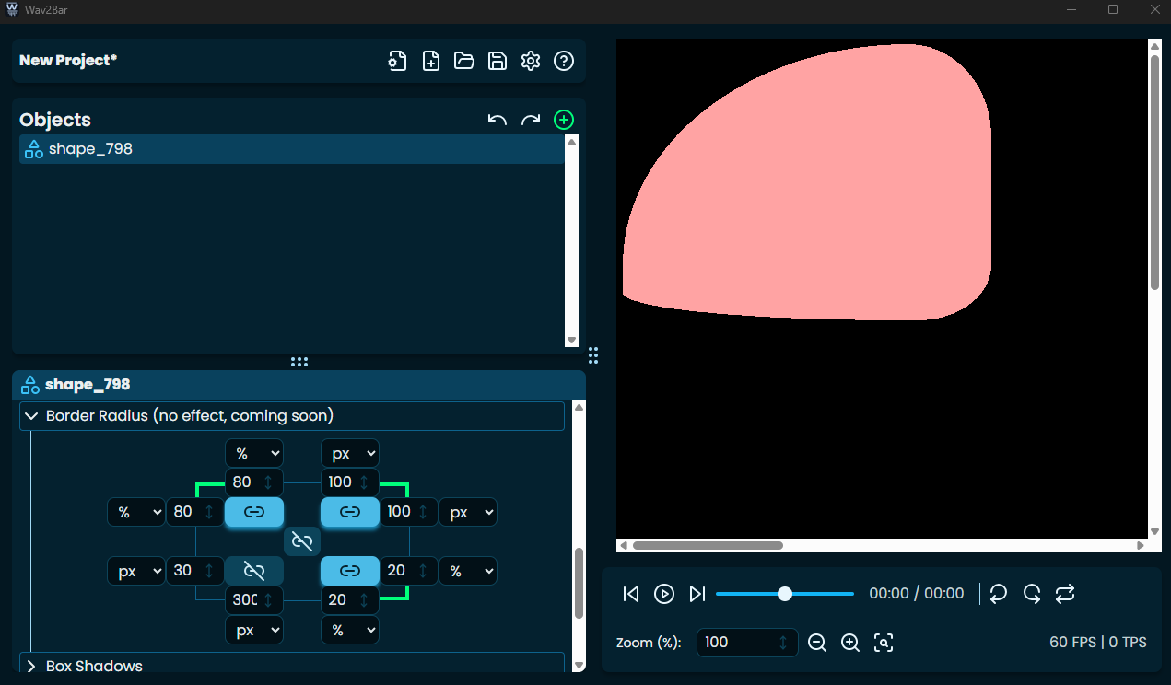The image size is (1171, 685).
Task: Redo the last undone action
Action: pyautogui.click(x=531, y=120)
